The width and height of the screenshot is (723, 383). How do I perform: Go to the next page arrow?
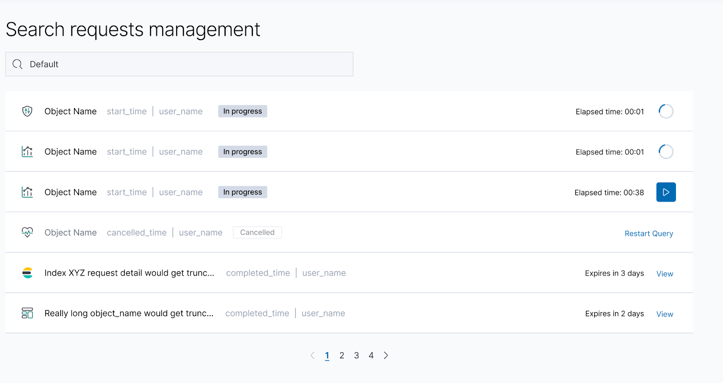point(386,355)
